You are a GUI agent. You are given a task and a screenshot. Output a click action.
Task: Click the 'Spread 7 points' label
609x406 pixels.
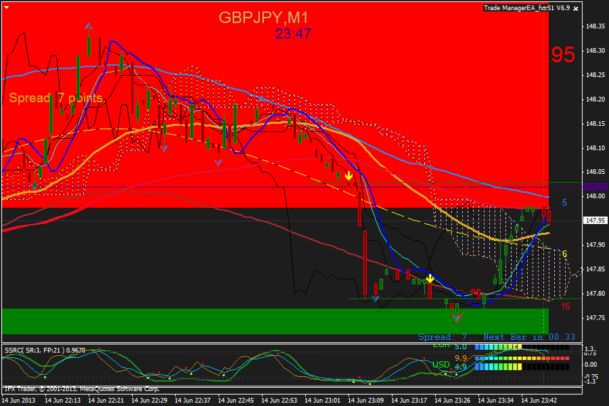click(x=55, y=97)
